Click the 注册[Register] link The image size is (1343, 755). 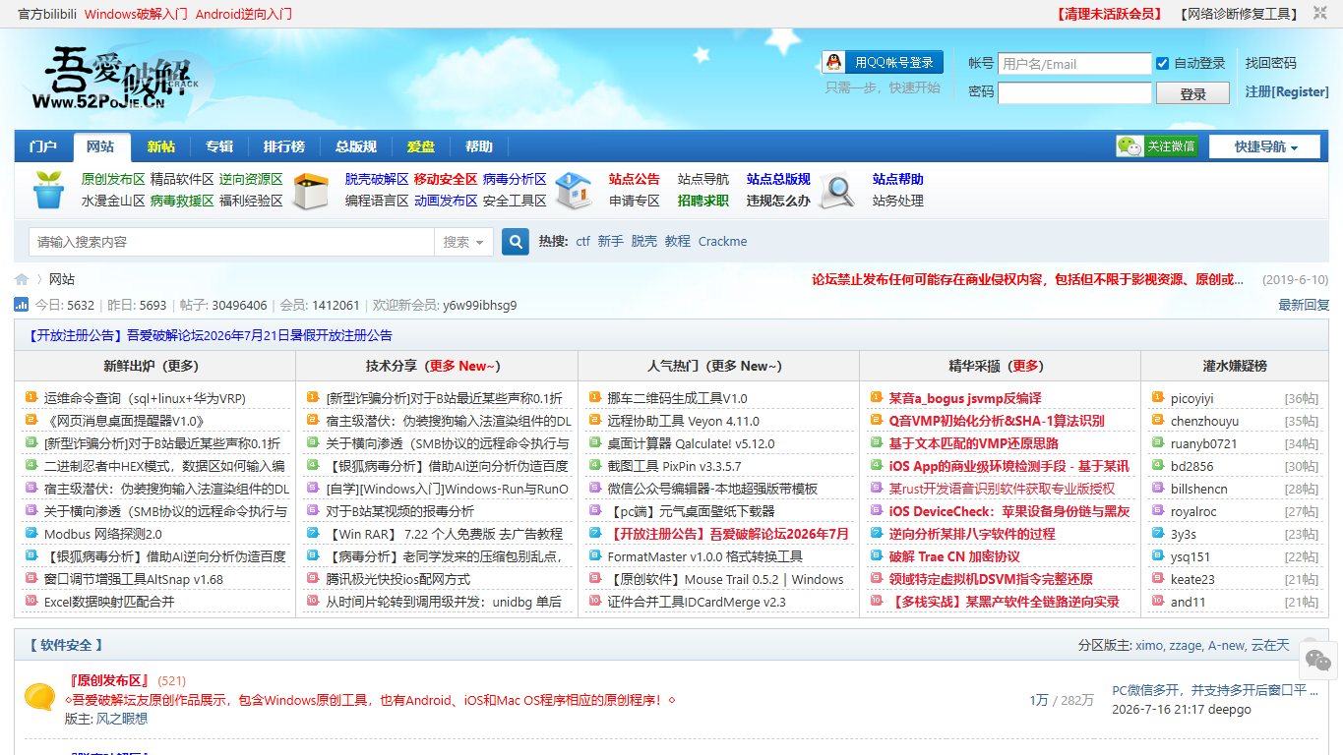(x=1287, y=91)
